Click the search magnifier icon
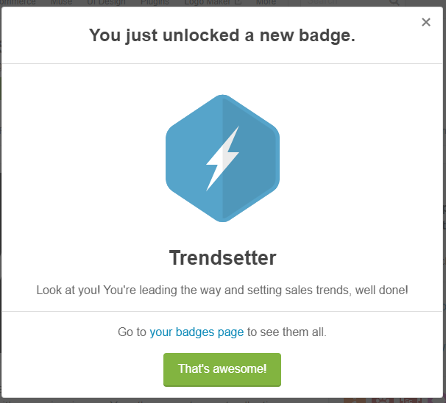446x403 pixels. (395, 3)
